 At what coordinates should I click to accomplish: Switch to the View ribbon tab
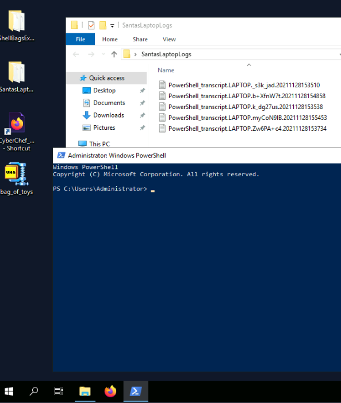click(x=169, y=39)
